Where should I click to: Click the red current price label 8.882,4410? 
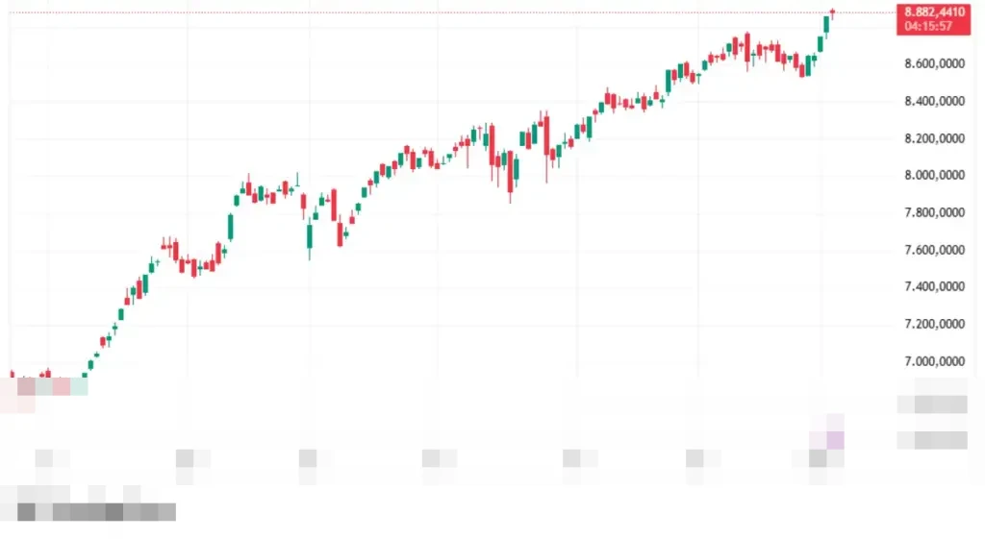click(x=934, y=12)
